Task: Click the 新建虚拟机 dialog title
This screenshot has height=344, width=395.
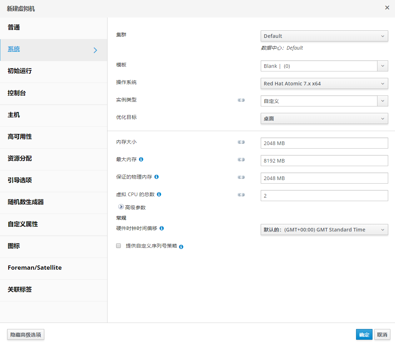Action: 21,9
